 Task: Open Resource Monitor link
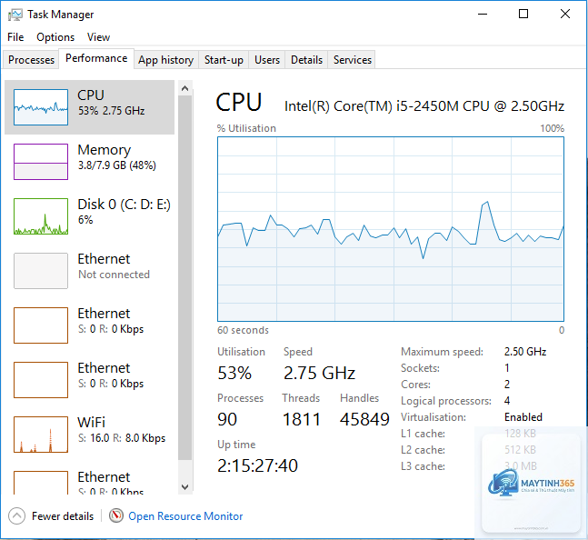185,516
